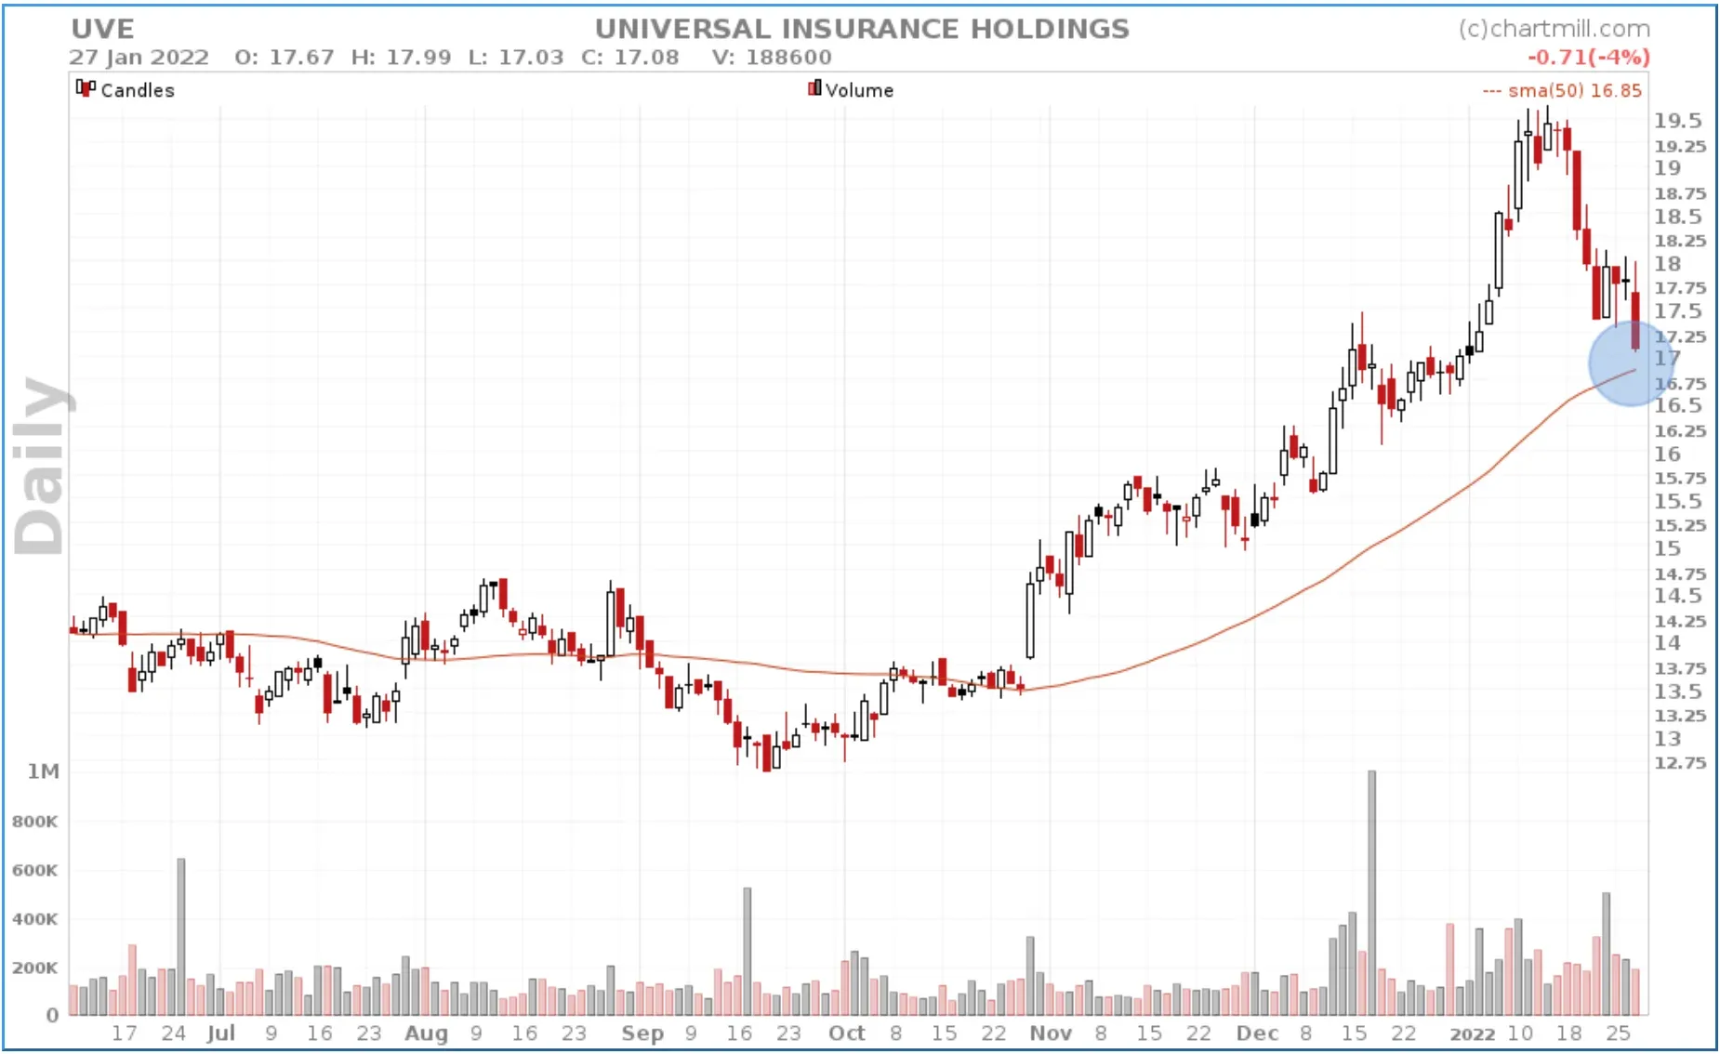This screenshot has height=1054, width=1720.
Task: Click the 600K+ volume spike bar in late June
Action: [x=181, y=937]
